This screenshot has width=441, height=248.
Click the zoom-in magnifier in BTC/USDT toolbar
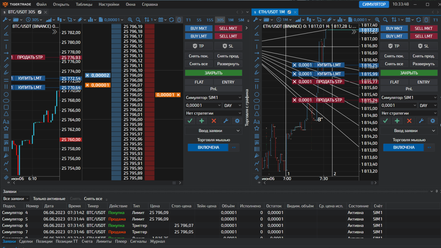coord(130,20)
